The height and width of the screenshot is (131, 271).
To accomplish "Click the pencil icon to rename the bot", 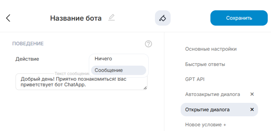I will [x=112, y=18].
